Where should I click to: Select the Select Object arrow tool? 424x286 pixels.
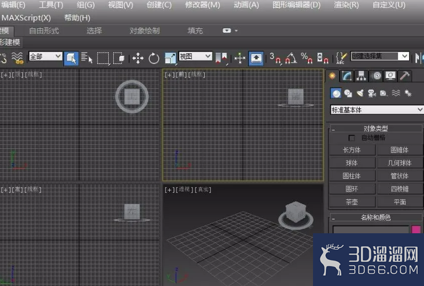pos(71,58)
